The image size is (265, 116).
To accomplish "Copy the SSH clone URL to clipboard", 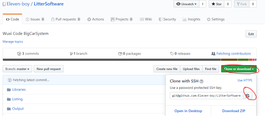I will pos(248,96).
